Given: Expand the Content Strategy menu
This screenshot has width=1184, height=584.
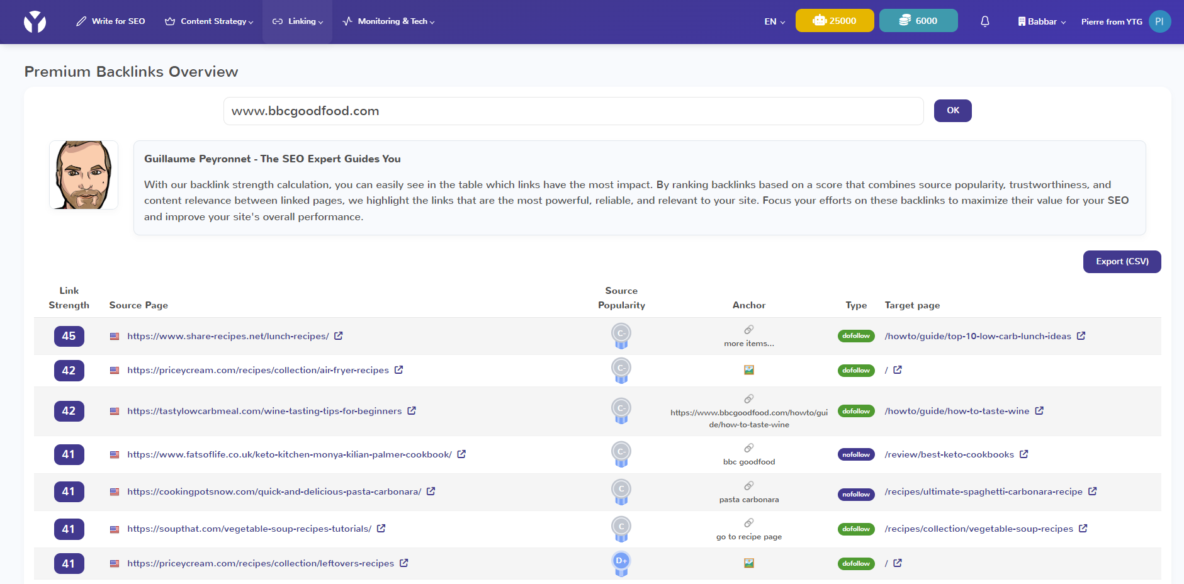Looking at the screenshot, I should [x=209, y=21].
